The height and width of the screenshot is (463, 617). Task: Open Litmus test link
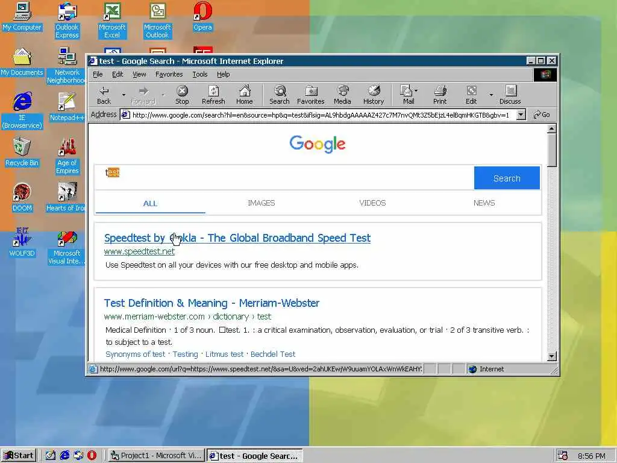(224, 354)
